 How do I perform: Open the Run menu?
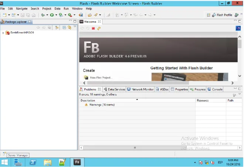point(66,9)
